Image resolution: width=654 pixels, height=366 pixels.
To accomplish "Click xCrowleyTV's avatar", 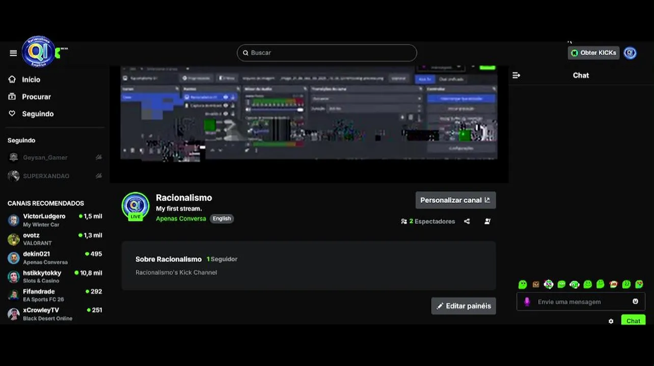I will tap(14, 314).
